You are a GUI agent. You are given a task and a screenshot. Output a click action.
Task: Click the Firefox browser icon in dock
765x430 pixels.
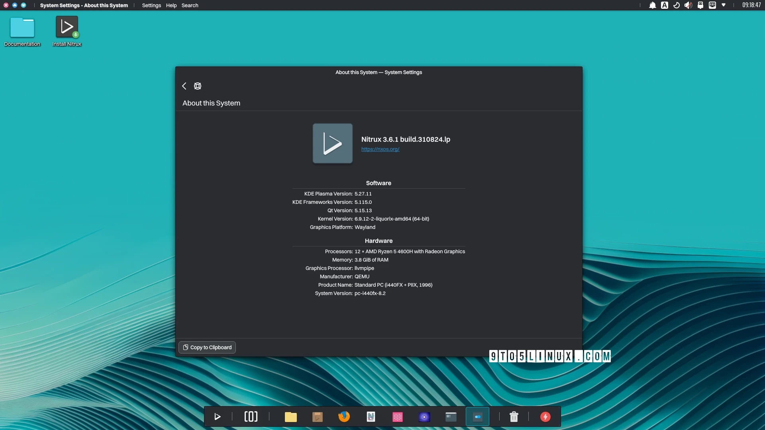pos(344,416)
